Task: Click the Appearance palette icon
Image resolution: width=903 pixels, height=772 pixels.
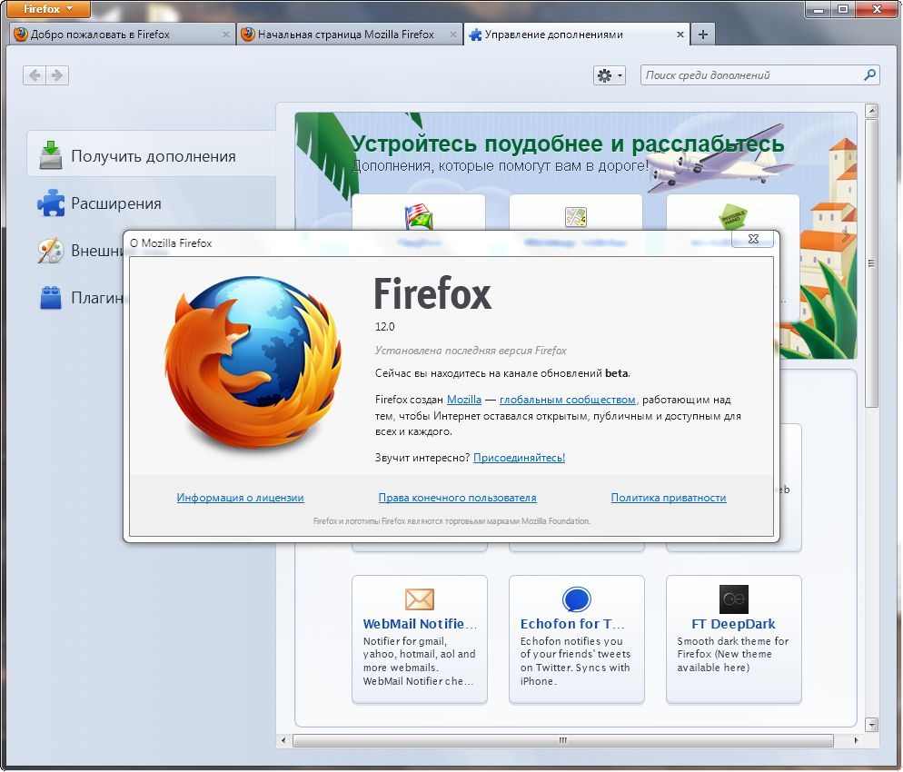Action: point(51,251)
